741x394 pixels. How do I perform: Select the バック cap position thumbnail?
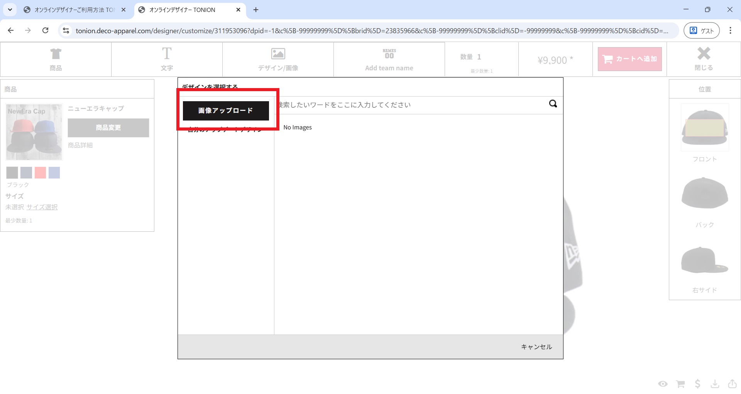click(x=705, y=193)
